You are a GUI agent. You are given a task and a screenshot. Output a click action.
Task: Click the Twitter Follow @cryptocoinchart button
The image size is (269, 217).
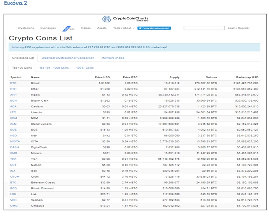154,28
